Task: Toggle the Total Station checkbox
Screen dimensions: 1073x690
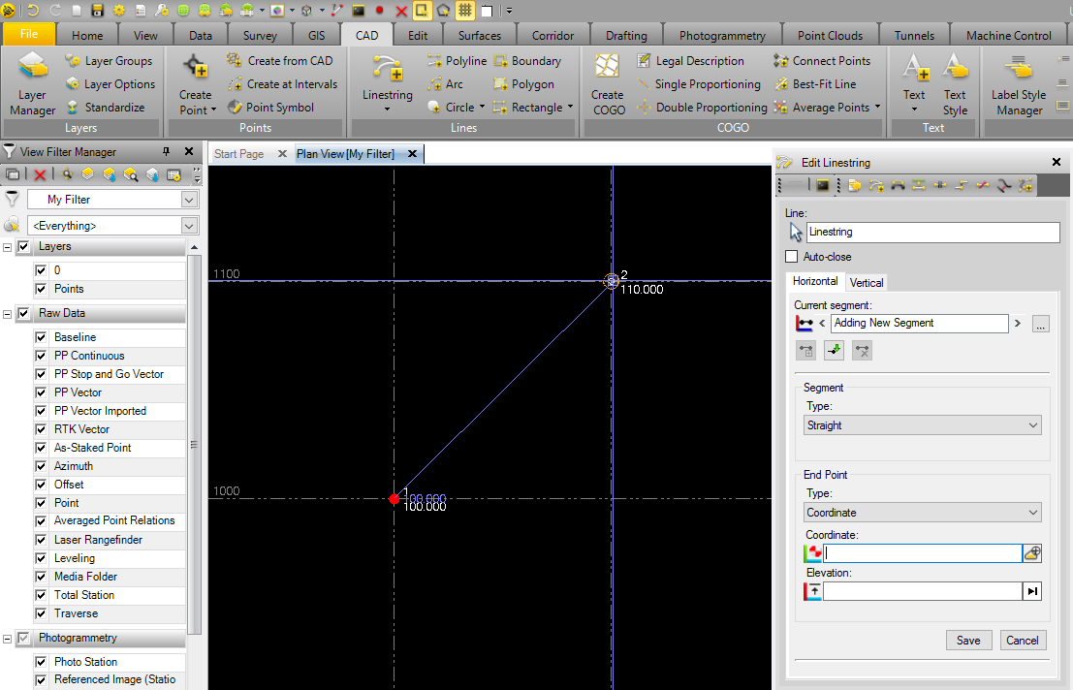Action: click(41, 595)
